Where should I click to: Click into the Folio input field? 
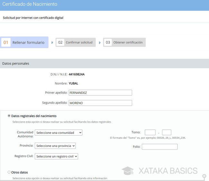tap(160, 146)
